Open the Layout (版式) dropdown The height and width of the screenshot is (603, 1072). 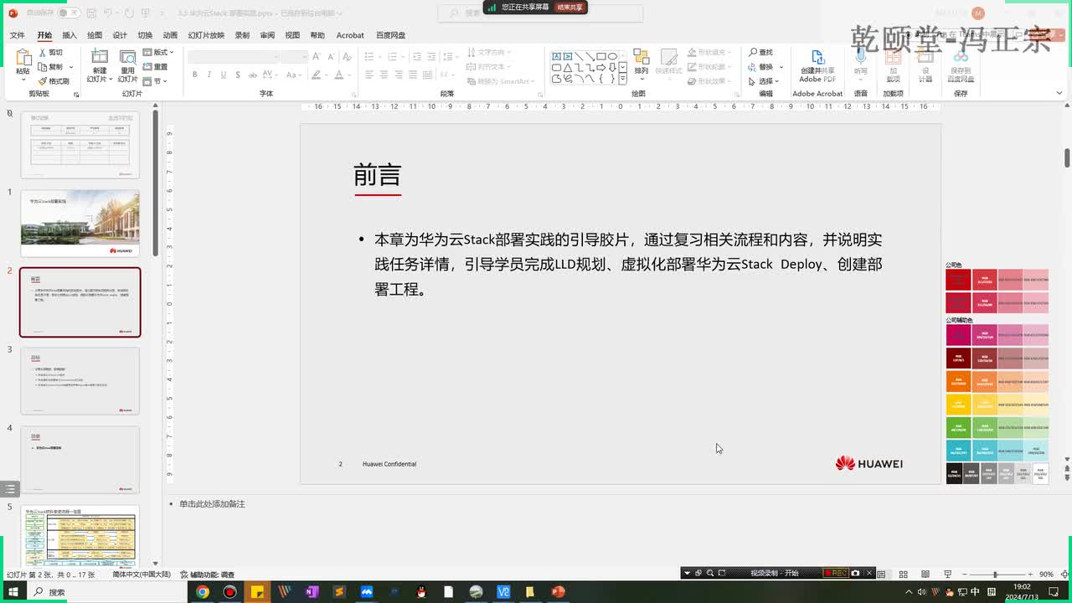point(157,52)
